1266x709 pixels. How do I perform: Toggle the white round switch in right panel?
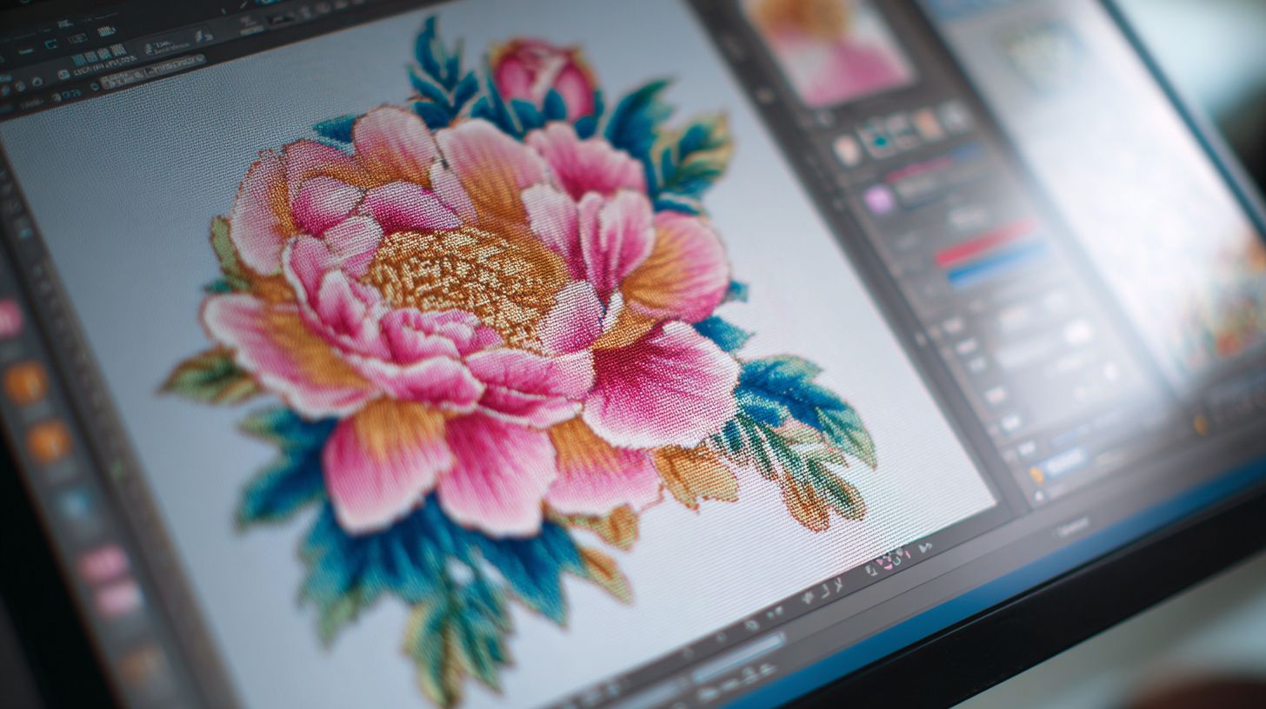point(1077,332)
